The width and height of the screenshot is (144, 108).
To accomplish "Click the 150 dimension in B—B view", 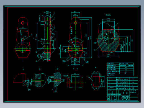I will coord(75,74).
